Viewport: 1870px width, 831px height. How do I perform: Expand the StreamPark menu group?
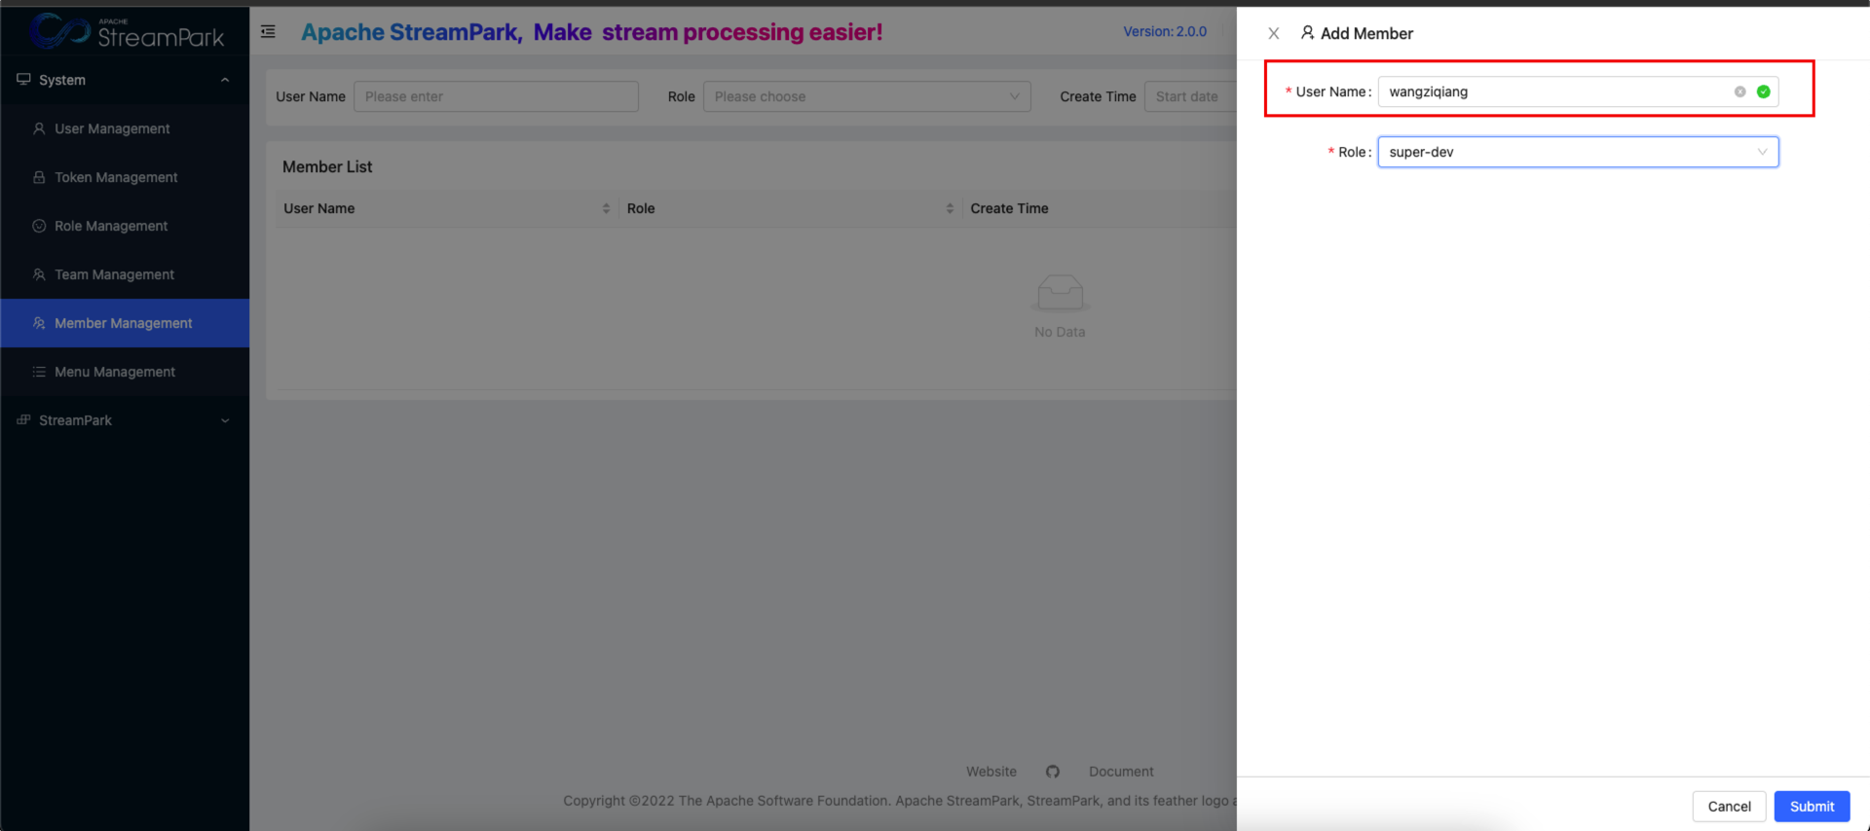[x=125, y=420]
